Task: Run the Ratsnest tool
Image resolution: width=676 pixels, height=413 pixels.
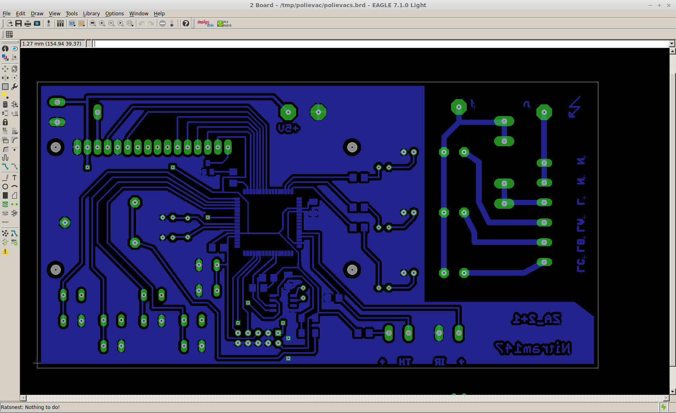Action: (x=5, y=233)
